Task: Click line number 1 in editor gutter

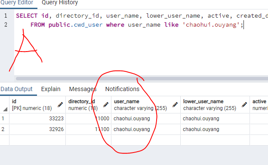Action: [x=6, y=16]
